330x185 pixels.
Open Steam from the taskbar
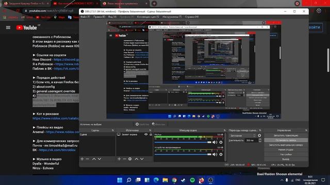[183, 180]
